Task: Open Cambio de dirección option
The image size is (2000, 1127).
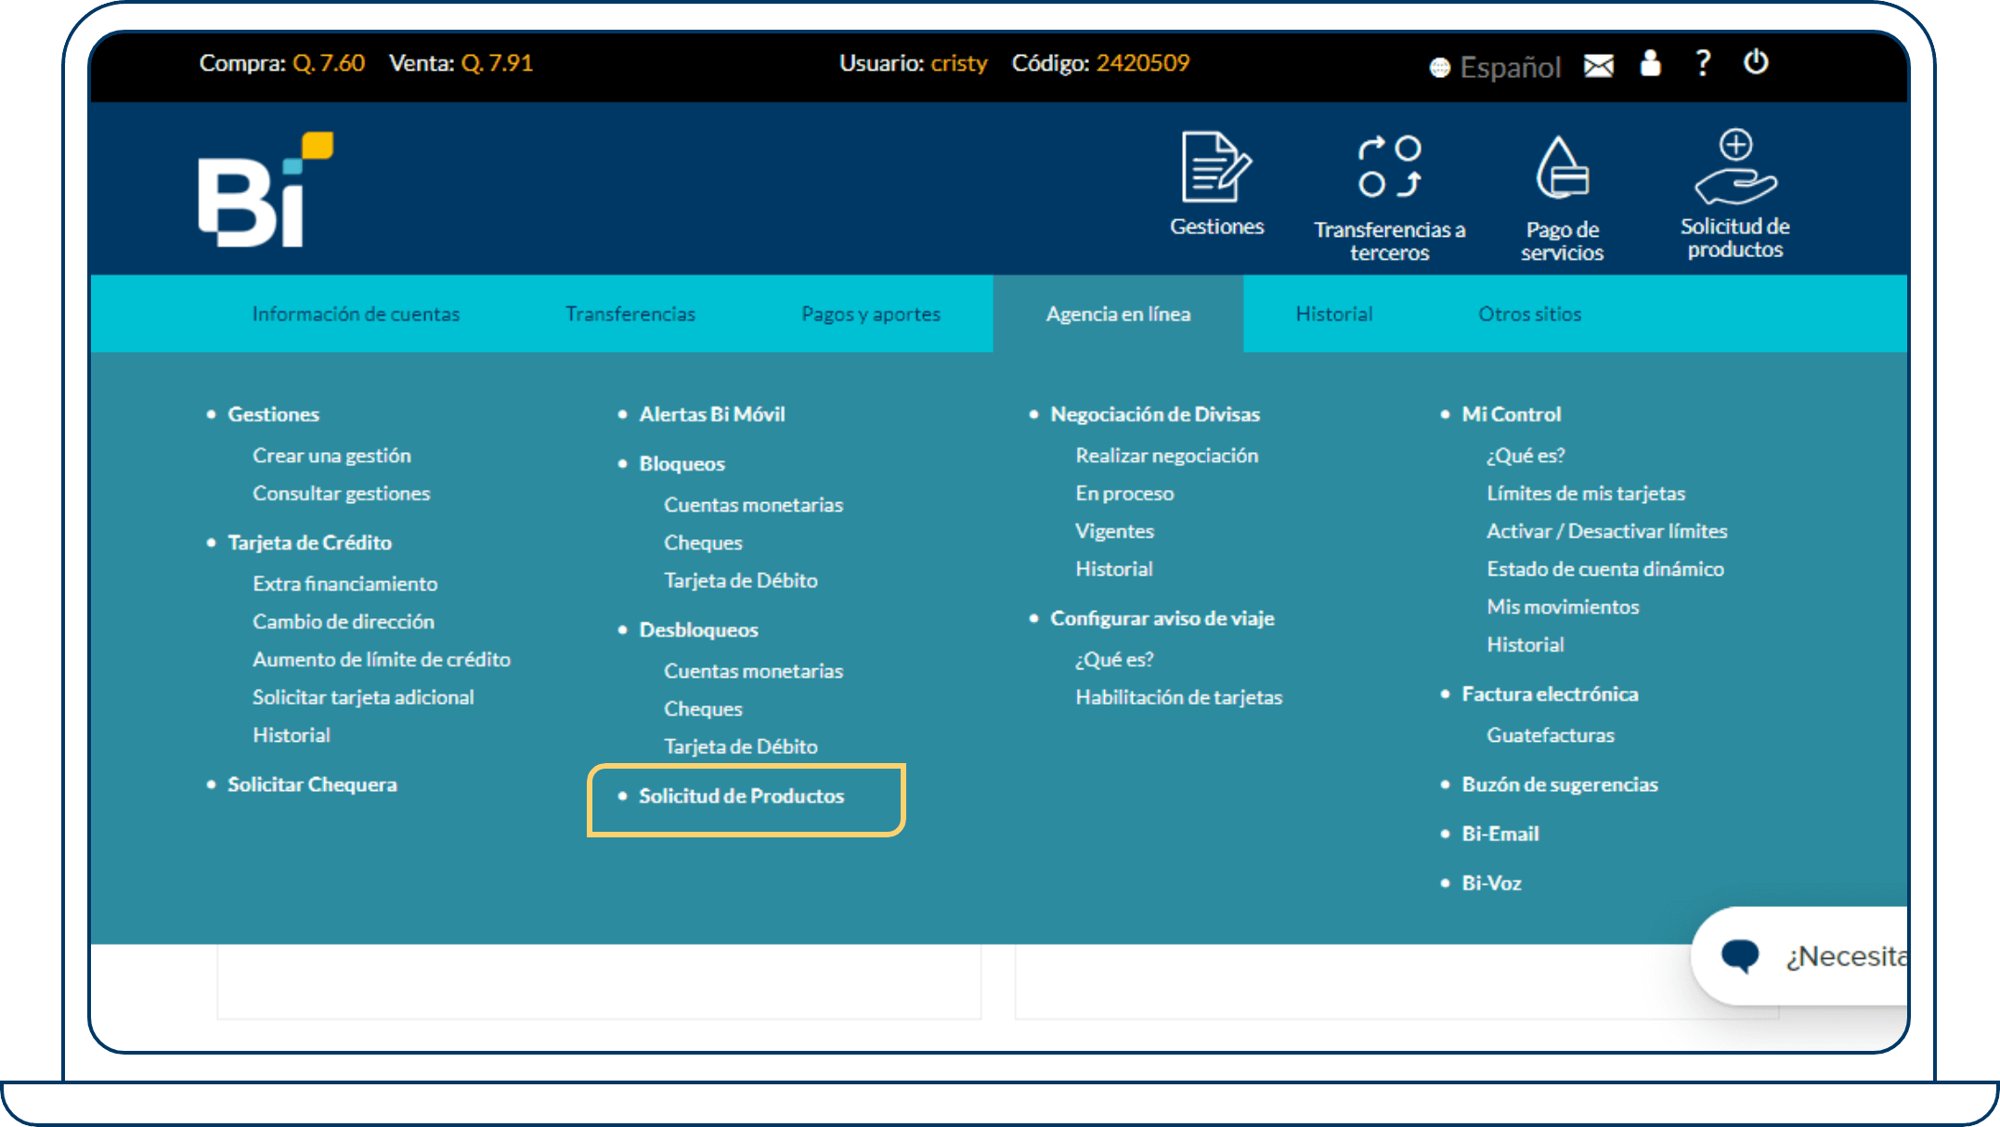Action: (x=343, y=621)
